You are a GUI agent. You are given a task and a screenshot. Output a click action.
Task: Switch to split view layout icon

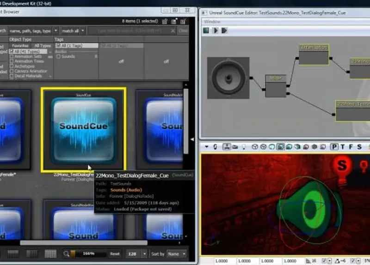(x=32, y=254)
